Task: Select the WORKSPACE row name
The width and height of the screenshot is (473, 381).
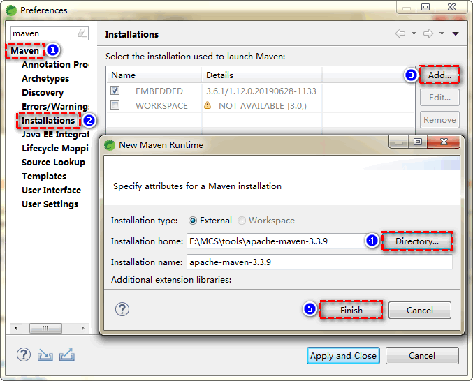Action: pyautogui.click(x=161, y=105)
